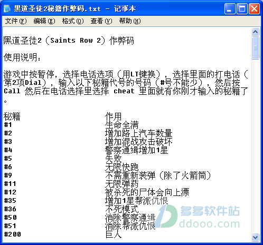Open the 编辑(E) menu
Viewport: 263px width, 245px height.
coord(44,21)
